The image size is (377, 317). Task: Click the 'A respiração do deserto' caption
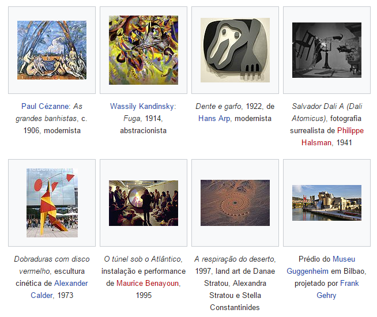tap(234, 259)
